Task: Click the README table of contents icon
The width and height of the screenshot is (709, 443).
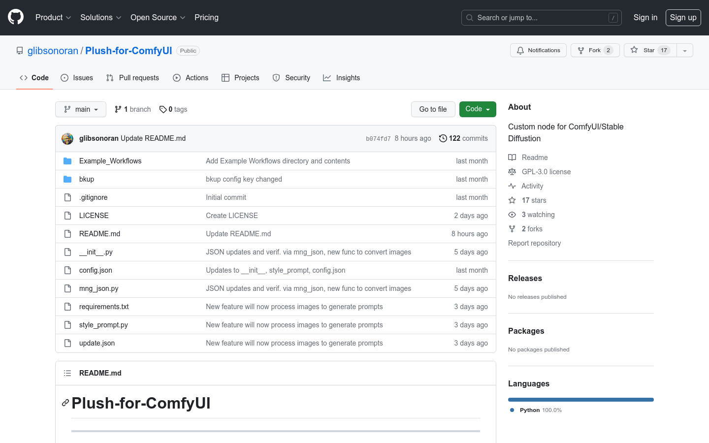Action: pyautogui.click(x=67, y=373)
